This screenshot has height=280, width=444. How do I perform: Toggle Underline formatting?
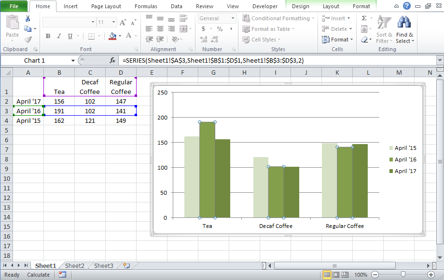(70, 36)
